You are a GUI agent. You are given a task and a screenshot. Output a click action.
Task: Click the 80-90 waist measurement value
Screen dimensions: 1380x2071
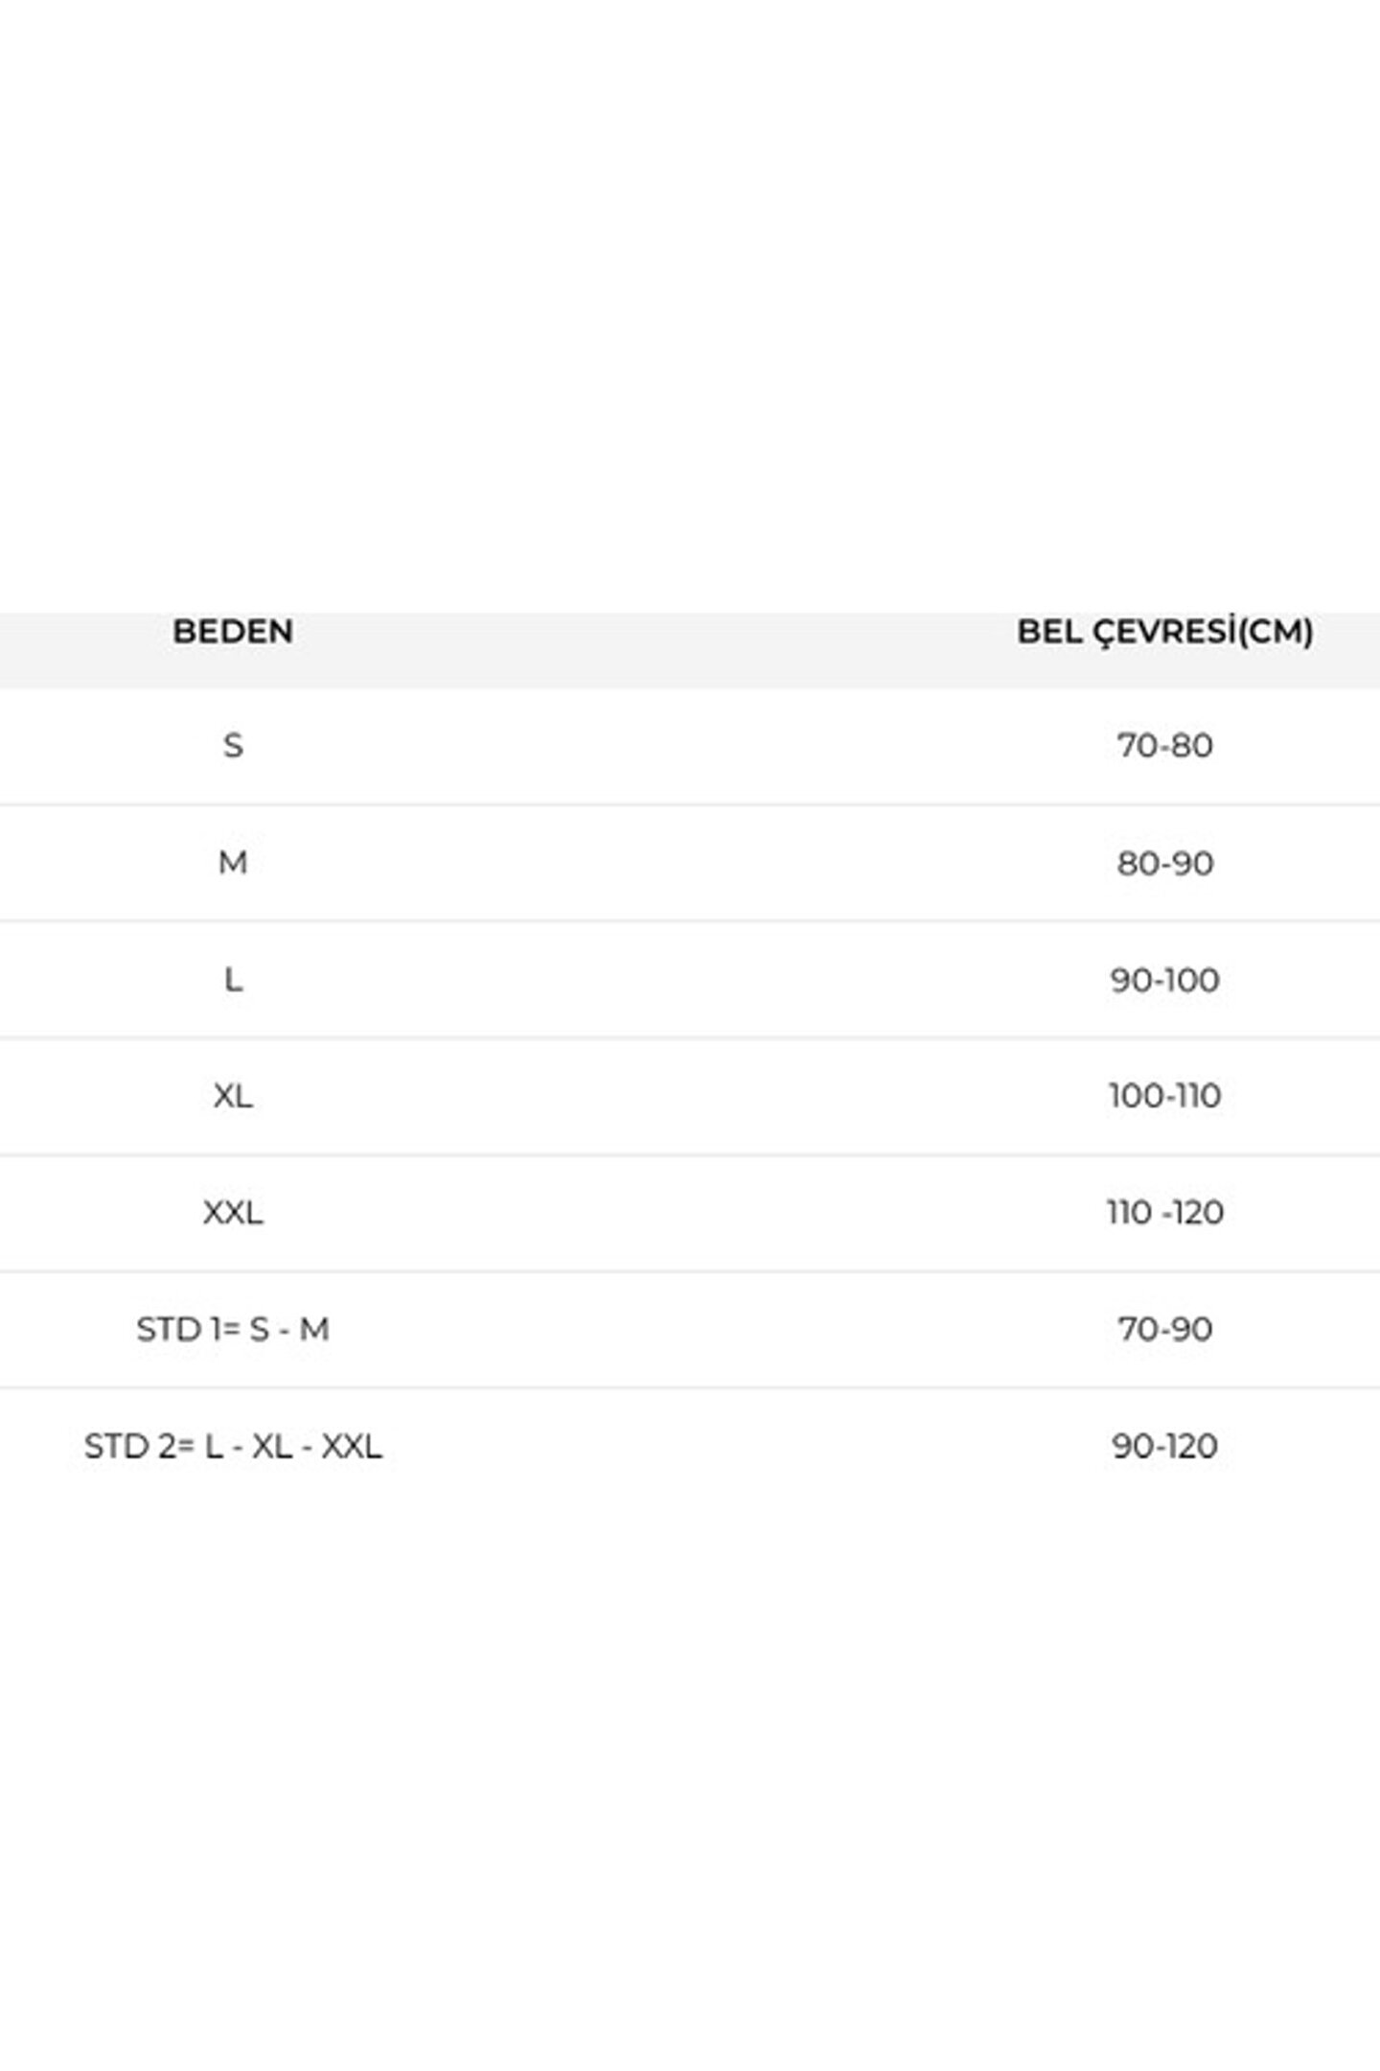pos(1164,863)
